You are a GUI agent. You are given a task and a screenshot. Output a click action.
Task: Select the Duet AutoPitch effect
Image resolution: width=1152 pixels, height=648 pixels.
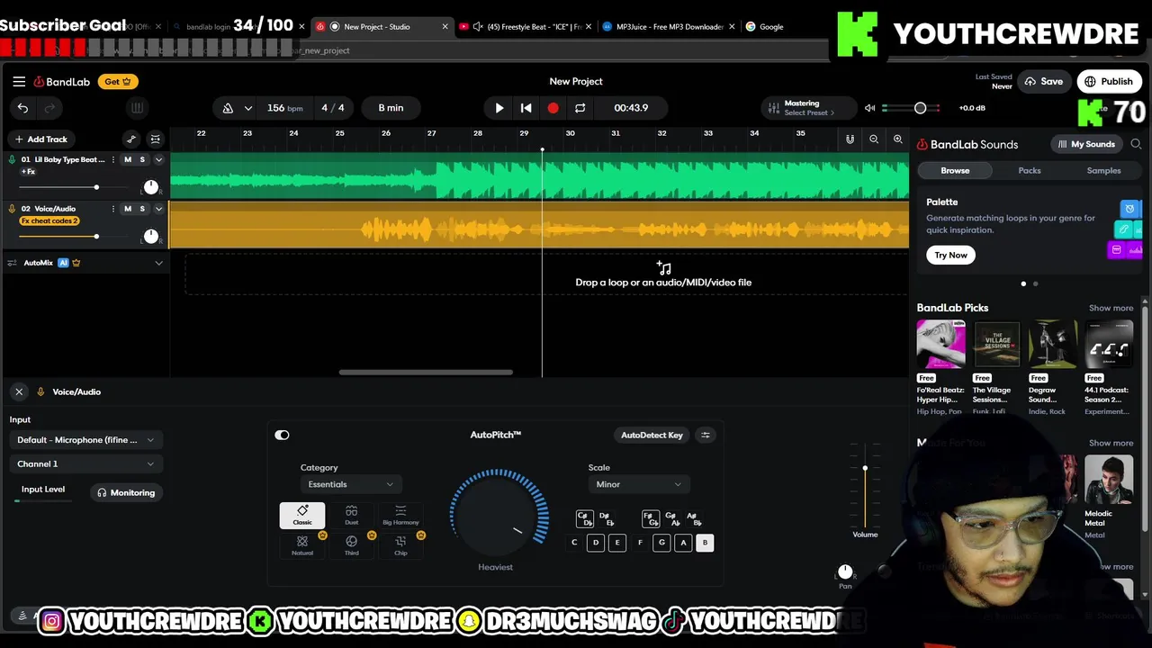pyautogui.click(x=351, y=515)
